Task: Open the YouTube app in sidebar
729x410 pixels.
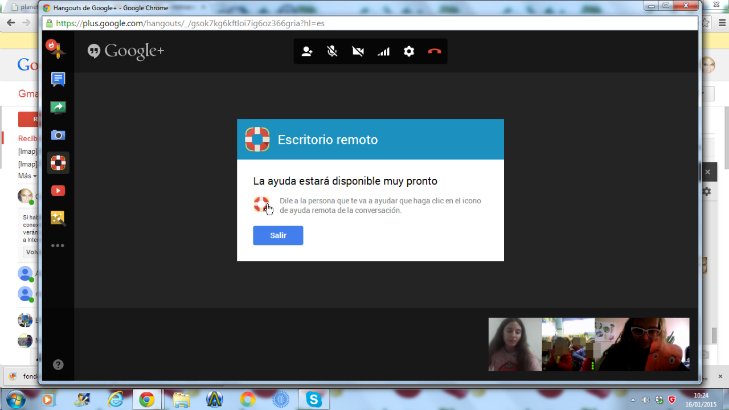Action: [58, 191]
